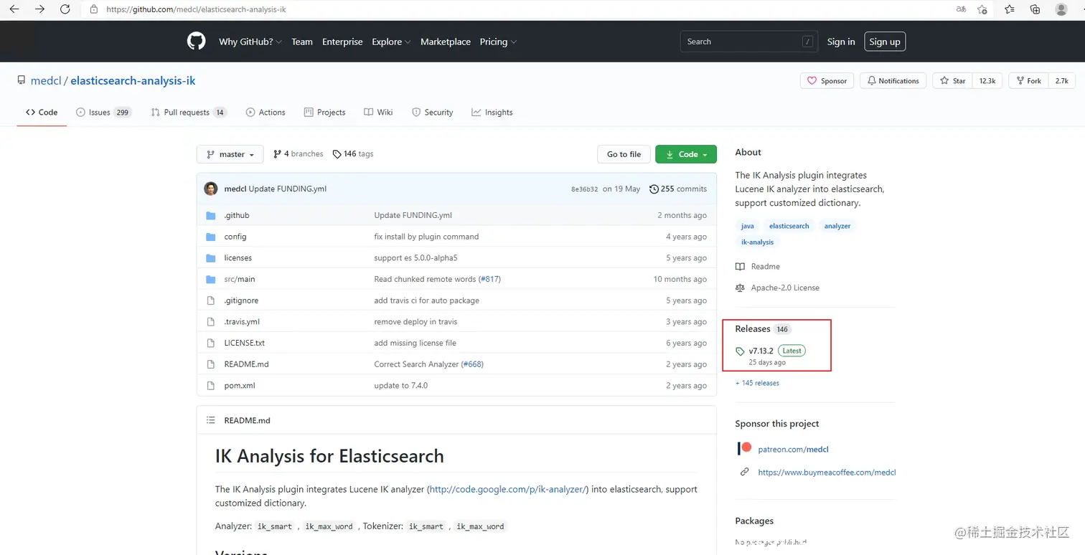Open the patreon.com/medcl link
1085x555 pixels.
pyautogui.click(x=793, y=450)
